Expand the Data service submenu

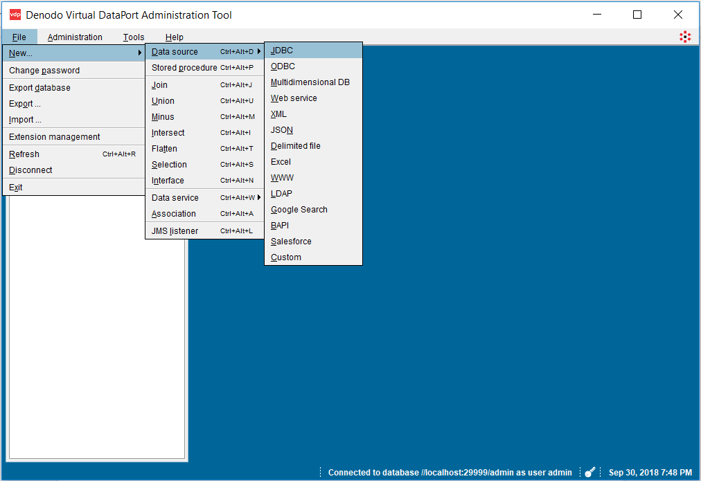tap(205, 197)
